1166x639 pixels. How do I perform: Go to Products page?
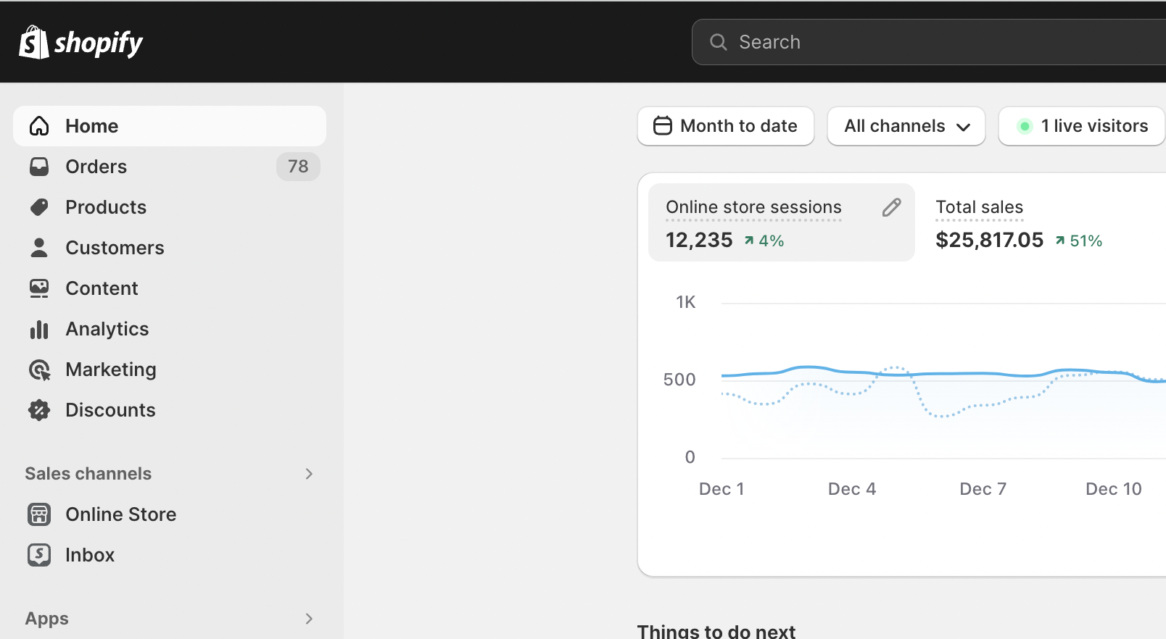pos(170,207)
